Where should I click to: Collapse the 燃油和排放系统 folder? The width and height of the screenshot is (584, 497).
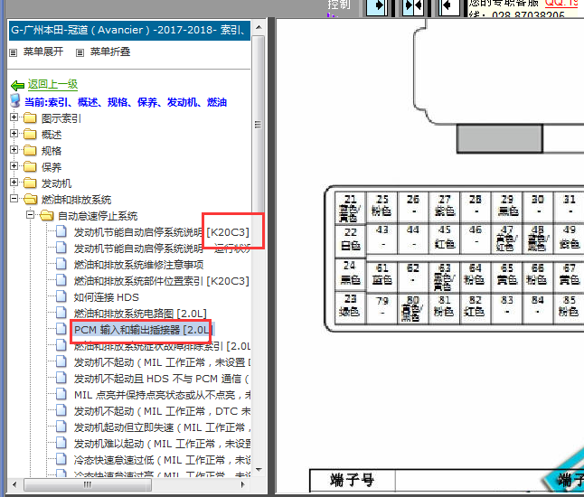pos(14,199)
